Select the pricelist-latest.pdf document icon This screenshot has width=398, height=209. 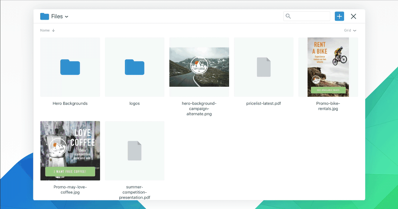click(x=263, y=67)
